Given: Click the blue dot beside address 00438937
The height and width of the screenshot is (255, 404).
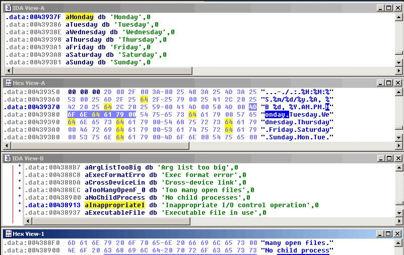Looking at the screenshot, I should coord(20,211).
